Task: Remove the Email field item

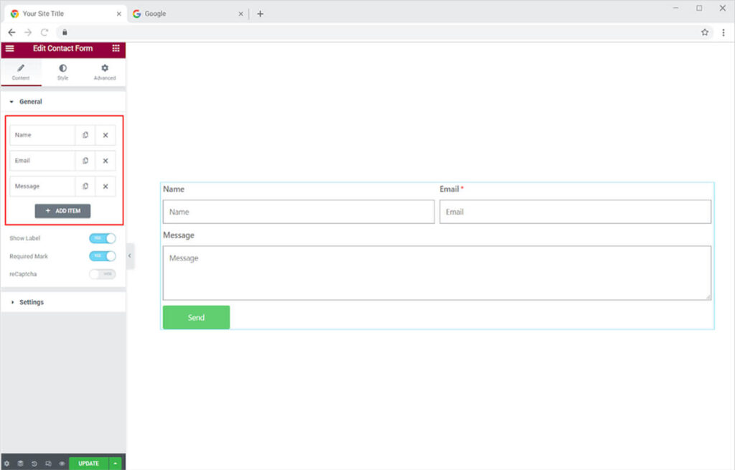Action: tap(105, 161)
